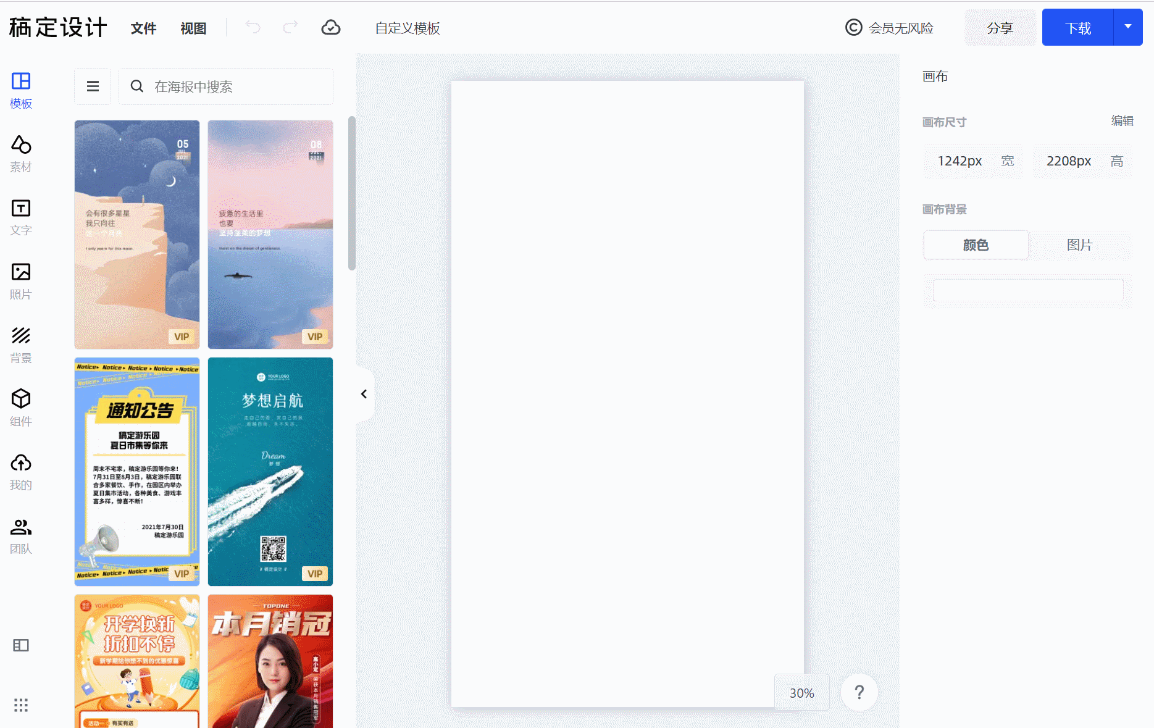Click the cloud save status icon

coord(331,27)
